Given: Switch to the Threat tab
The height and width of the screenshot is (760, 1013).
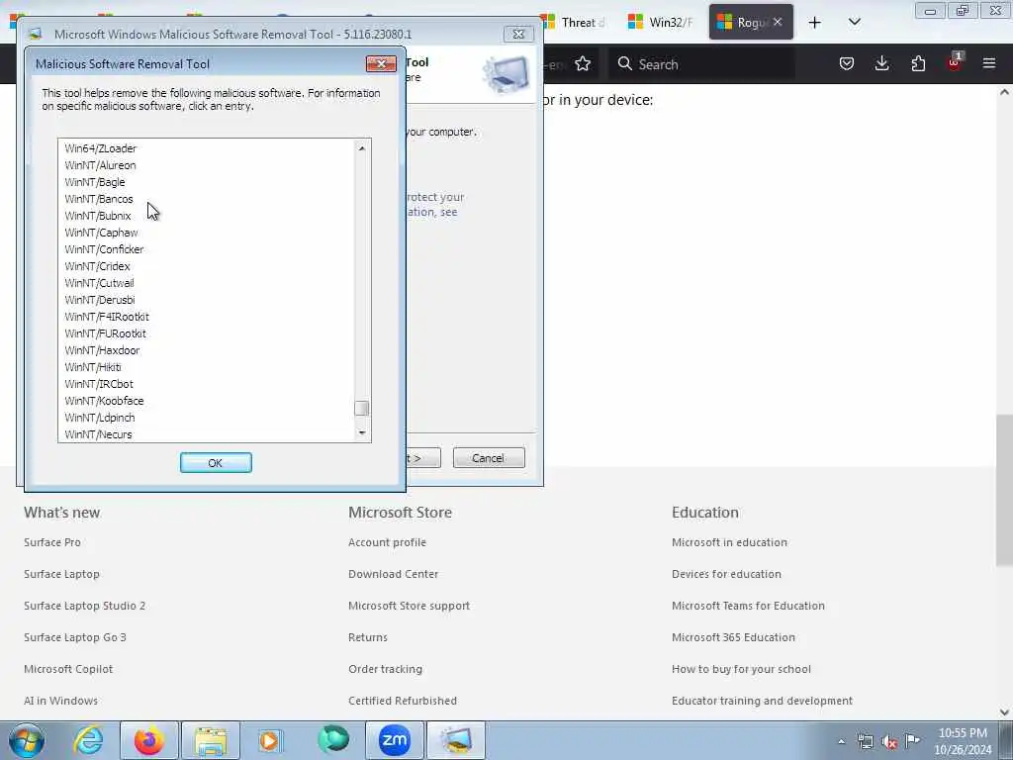Looking at the screenshot, I should click(575, 23).
